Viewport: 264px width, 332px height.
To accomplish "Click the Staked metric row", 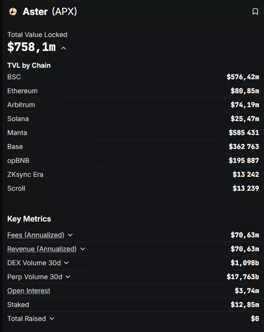I will coord(133,305).
